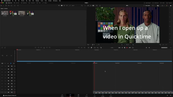Click the Cue button below the viewer

[x=122, y=45]
